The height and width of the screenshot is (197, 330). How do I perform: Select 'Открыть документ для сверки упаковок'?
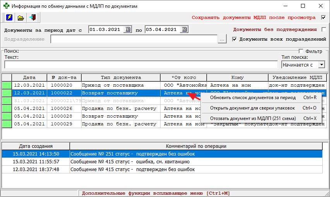[252, 108]
